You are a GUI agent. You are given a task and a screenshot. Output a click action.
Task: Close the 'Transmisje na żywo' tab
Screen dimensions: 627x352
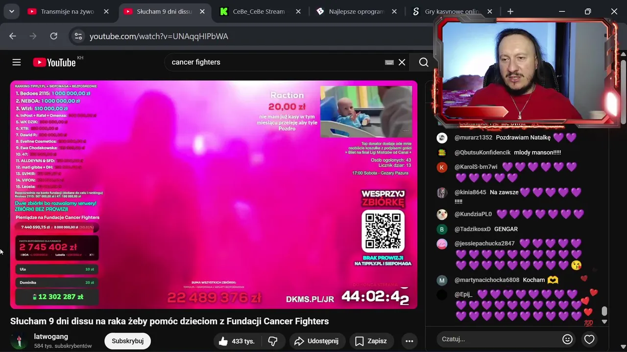[x=106, y=11]
